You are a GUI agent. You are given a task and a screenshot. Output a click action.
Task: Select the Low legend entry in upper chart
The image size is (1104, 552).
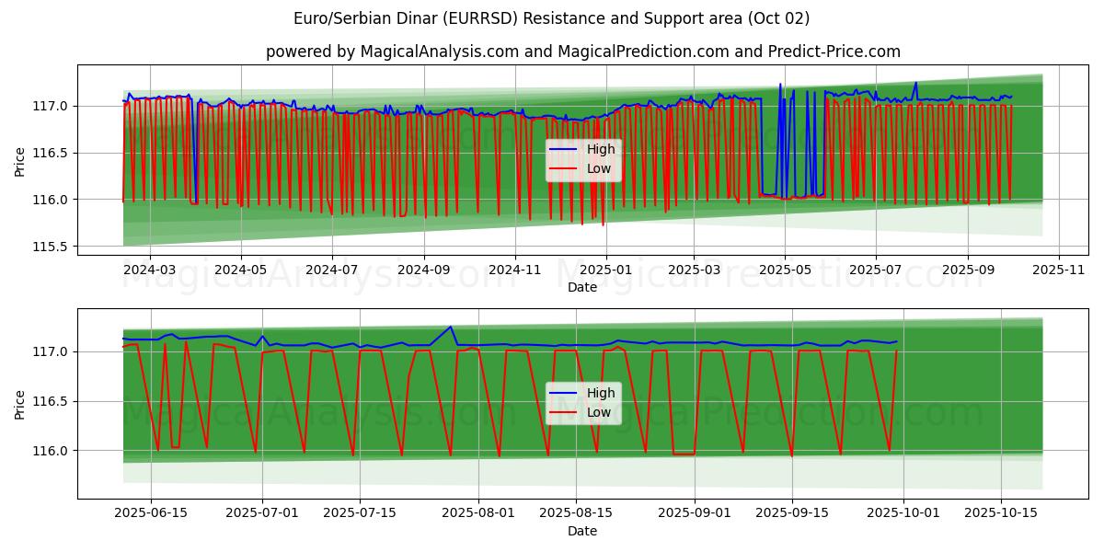[x=599, y=169]
